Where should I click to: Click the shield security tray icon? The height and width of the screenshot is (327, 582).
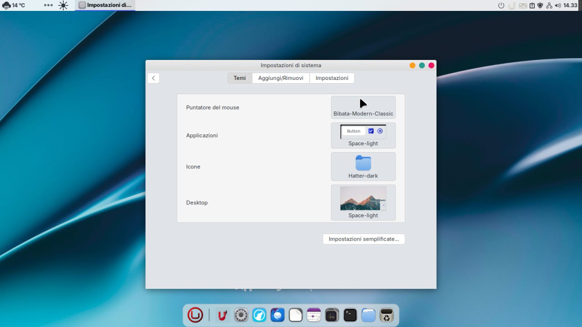click(x=540, y=5)
